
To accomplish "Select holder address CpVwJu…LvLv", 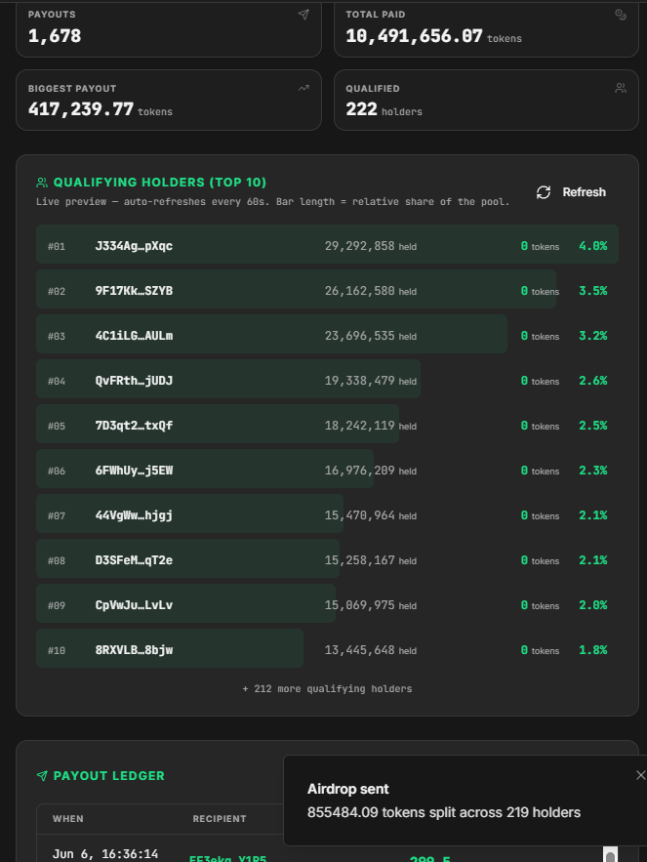I will 134,605.
